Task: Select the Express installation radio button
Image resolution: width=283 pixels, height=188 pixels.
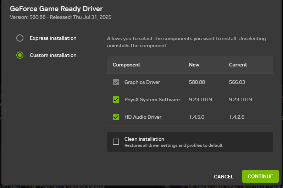Action: tap(20, 38)
